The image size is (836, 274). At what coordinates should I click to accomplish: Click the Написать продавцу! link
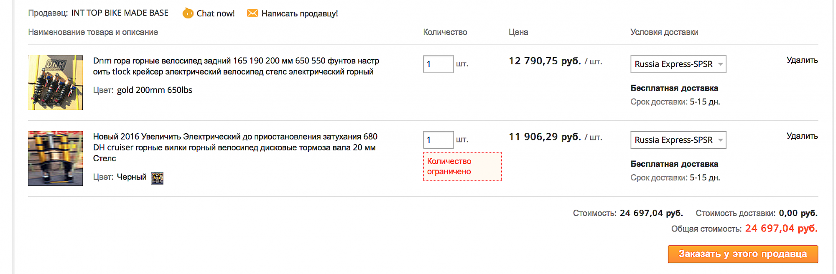click(x=299, y=13)
